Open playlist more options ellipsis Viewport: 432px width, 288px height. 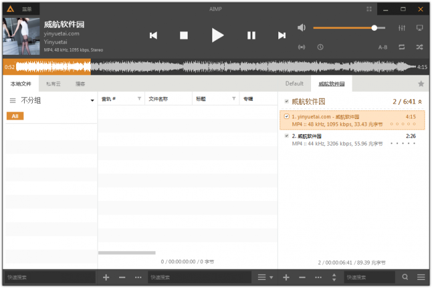point(318,278)
